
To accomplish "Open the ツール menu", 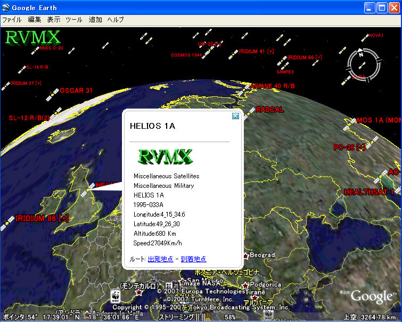I will (x=73, y=20).
